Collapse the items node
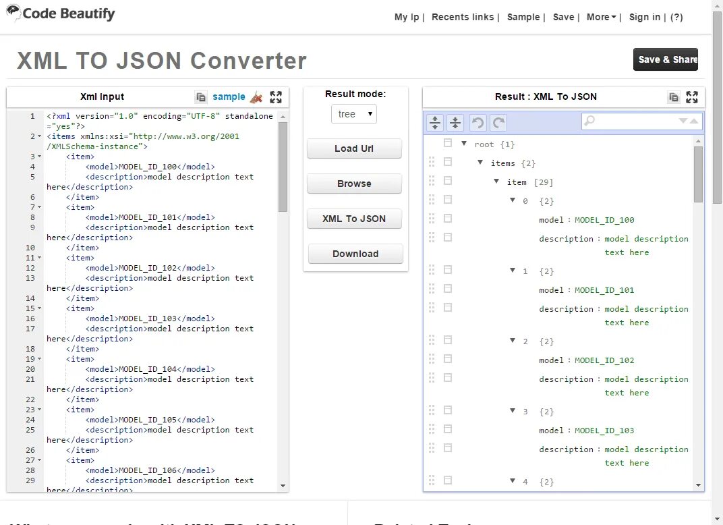This screenshot has width=723, height=525. click(x=480, y=163)
